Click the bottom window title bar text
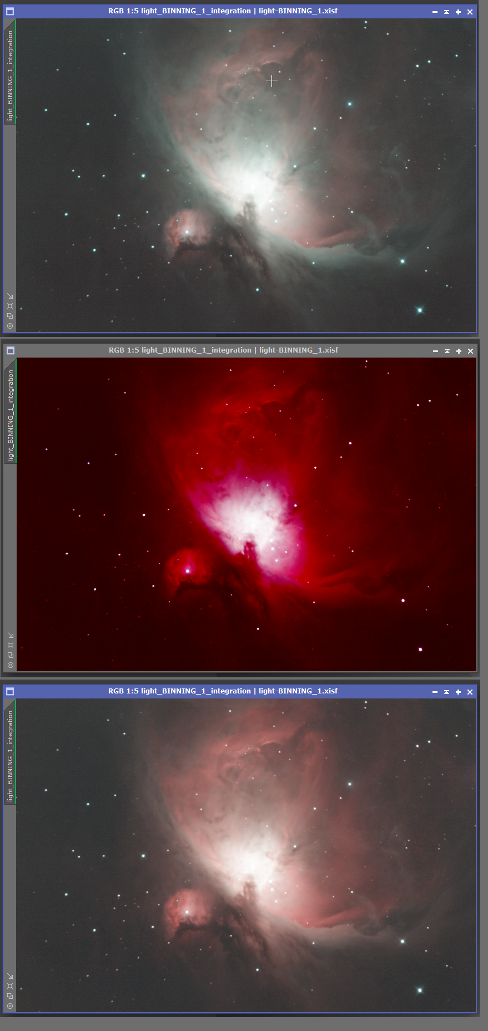Viewport: 488px width, 1031px height. coord(223,691)
